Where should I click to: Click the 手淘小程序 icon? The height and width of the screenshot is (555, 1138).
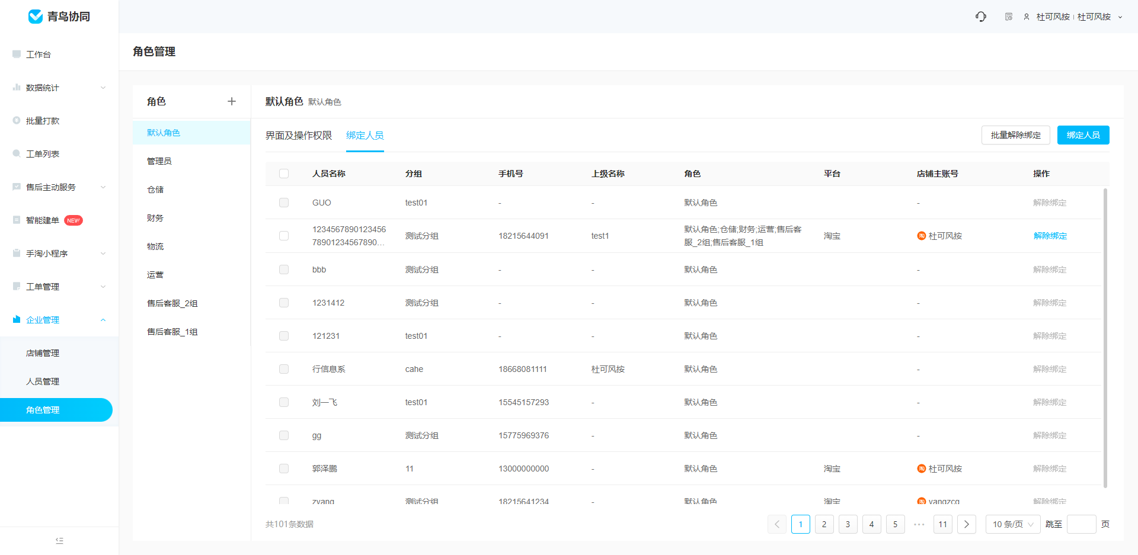(17, 253)
